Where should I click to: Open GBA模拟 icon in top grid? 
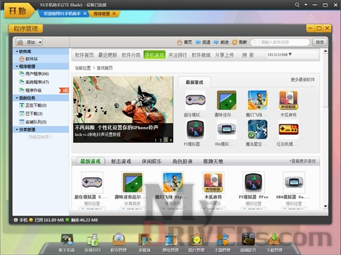pyautogui.click(x=226, y=129)
